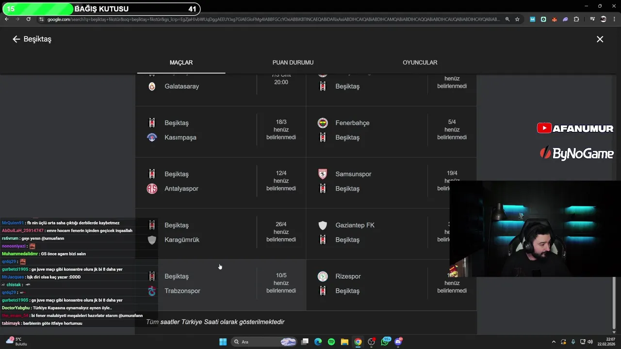The height and width of the screenshot is (349, 621).
Task: Click the browser forward arrow
Action: tap(17, 19)
